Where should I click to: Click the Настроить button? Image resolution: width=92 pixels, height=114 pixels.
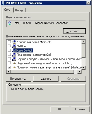coord(74,31)
